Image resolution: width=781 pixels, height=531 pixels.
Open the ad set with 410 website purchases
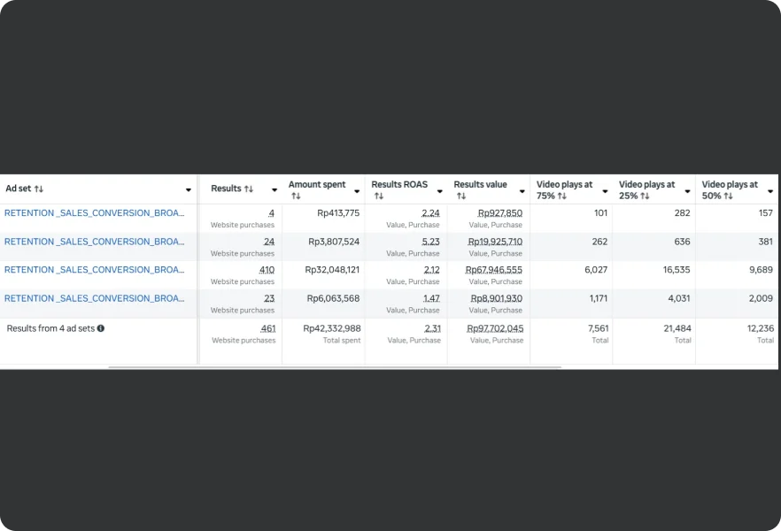point(94,270)
